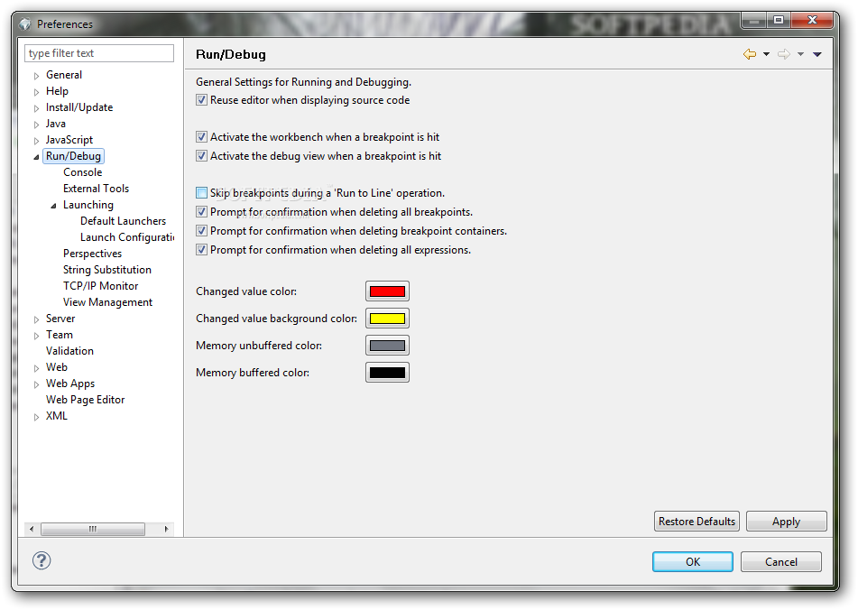This screenshot has height=610, width=858.
Task: Select the Launching tree item label
Action: 88,205
